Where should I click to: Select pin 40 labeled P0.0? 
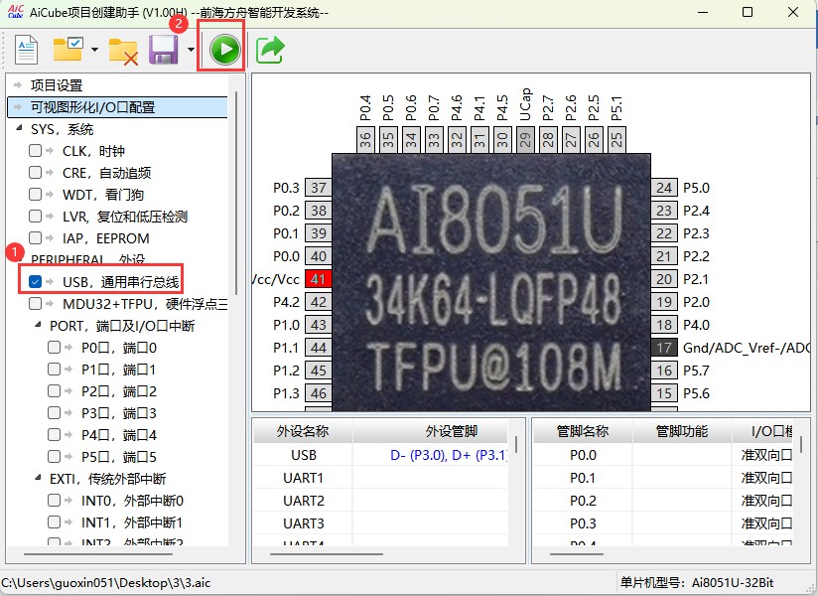(x=319, y=256)
